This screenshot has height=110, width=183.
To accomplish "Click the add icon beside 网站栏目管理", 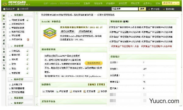I will click(27, 20).
